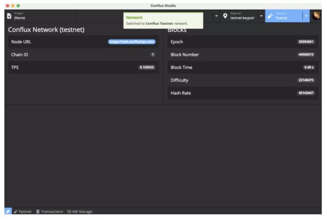This screenshot has width=327, height=220.
Task: Click the Explorer location pin icon
Action: click(x=225, y=16)
